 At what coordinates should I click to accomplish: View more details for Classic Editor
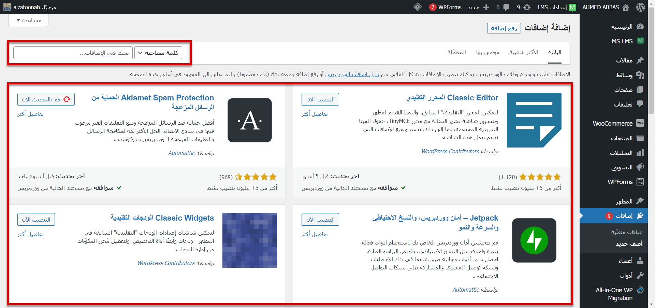point(315,114)
